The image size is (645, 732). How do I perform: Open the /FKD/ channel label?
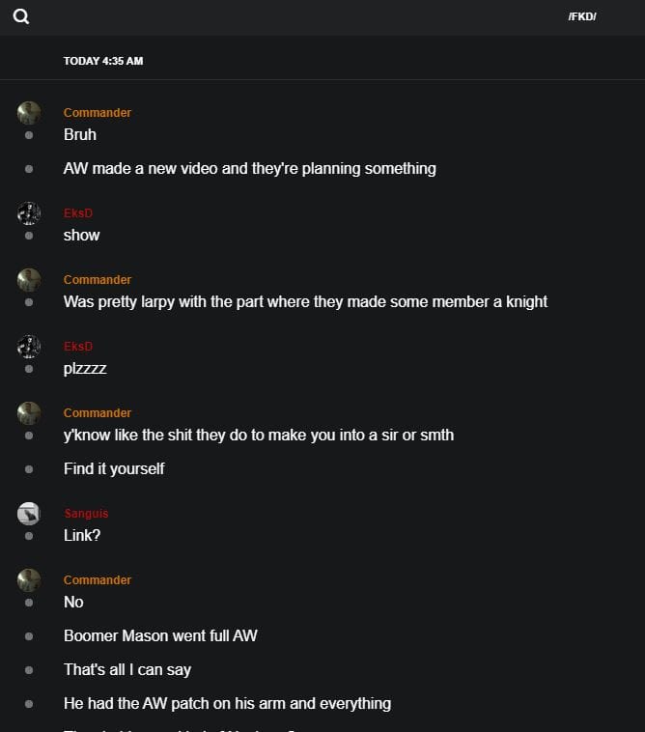click(x=582, y=16)
